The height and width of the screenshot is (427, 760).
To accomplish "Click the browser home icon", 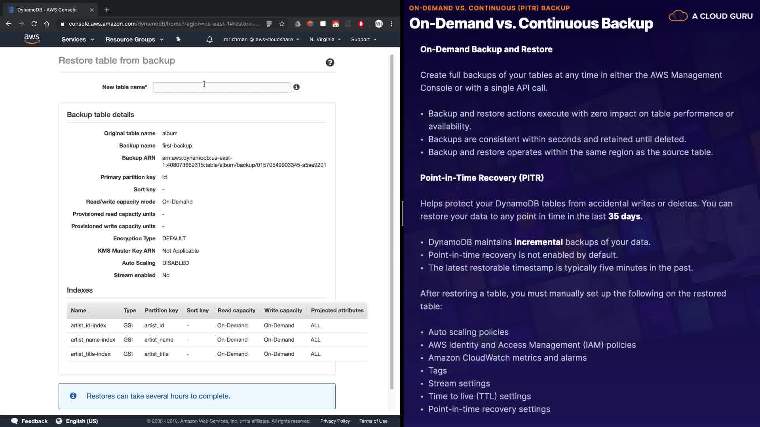I will (47, 24).
